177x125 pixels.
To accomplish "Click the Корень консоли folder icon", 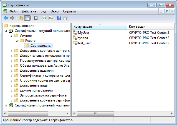I will point(6,26).
